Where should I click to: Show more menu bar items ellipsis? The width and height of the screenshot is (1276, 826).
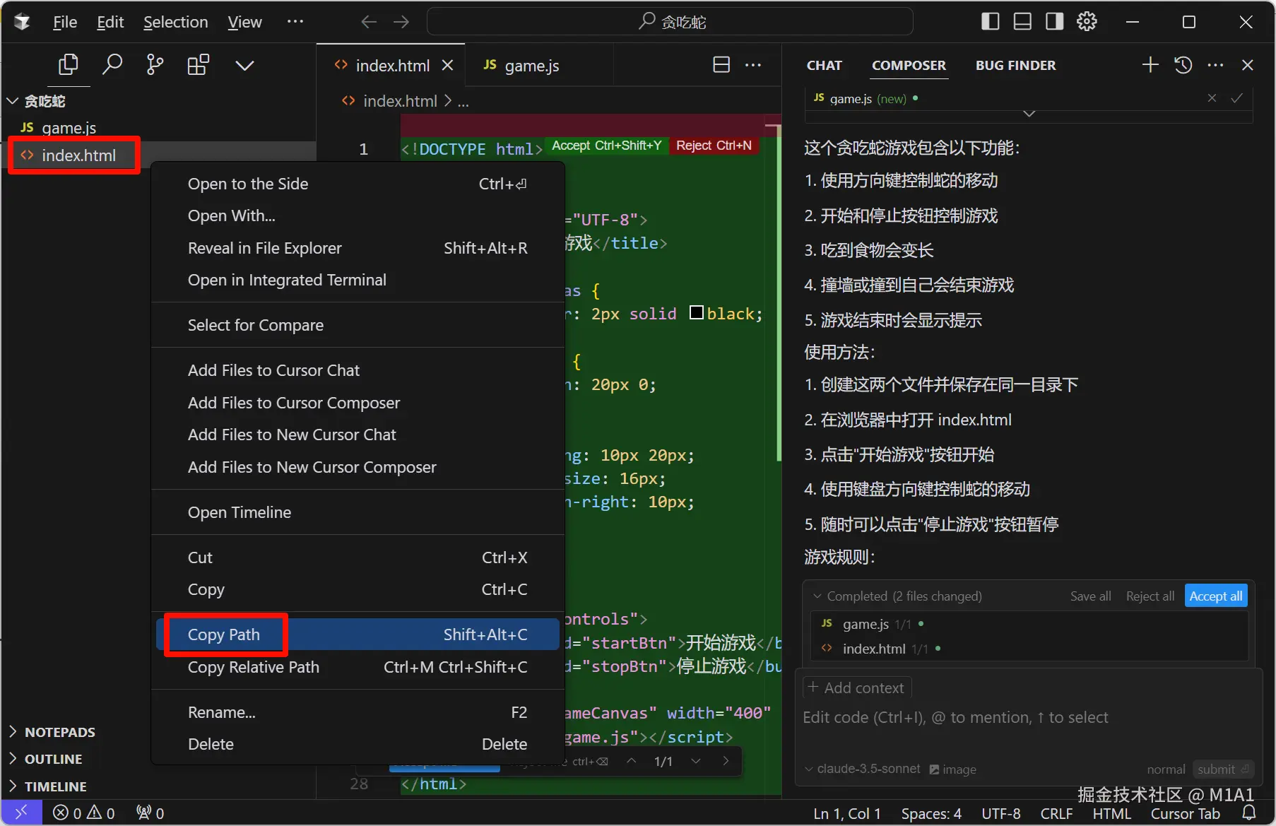pyautogui.click(x=295, y=21)
